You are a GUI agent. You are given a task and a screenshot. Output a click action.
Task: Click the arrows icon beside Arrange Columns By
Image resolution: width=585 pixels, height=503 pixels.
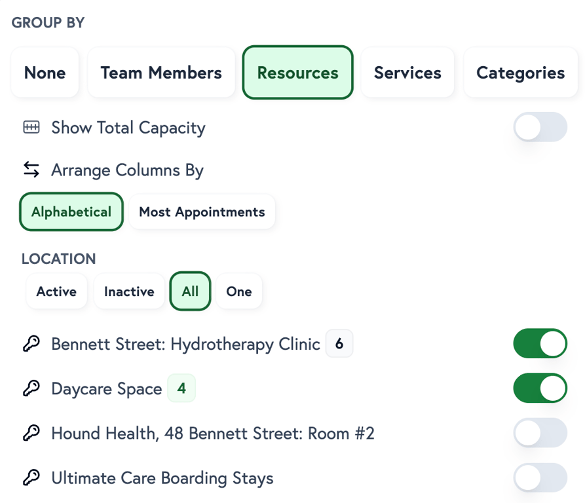pos(31,170)
